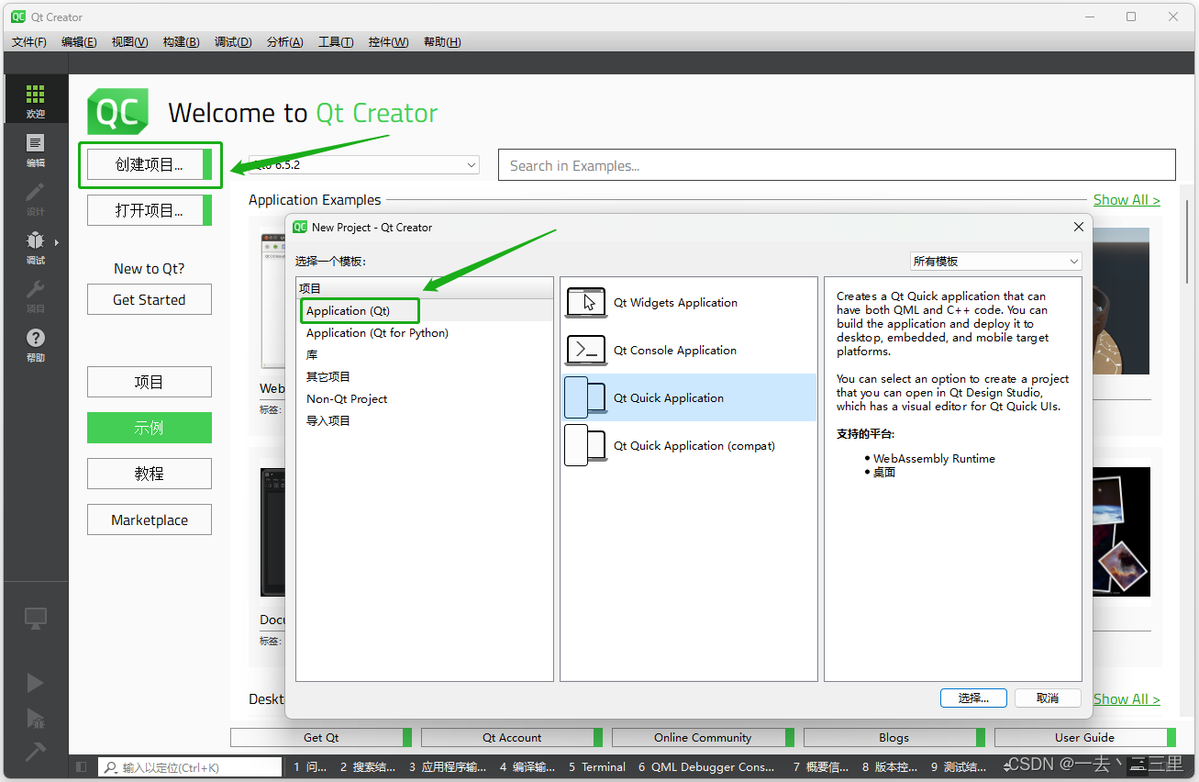Open the 4 编译输出 output pane

click(527, 766)
